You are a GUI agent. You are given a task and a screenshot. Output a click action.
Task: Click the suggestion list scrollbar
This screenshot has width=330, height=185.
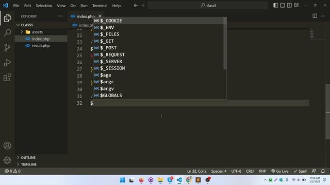point(225,43)
